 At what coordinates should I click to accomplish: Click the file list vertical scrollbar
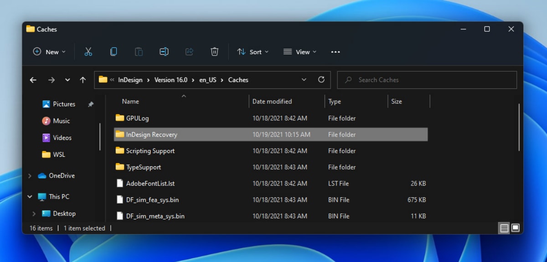coord(519,128)
